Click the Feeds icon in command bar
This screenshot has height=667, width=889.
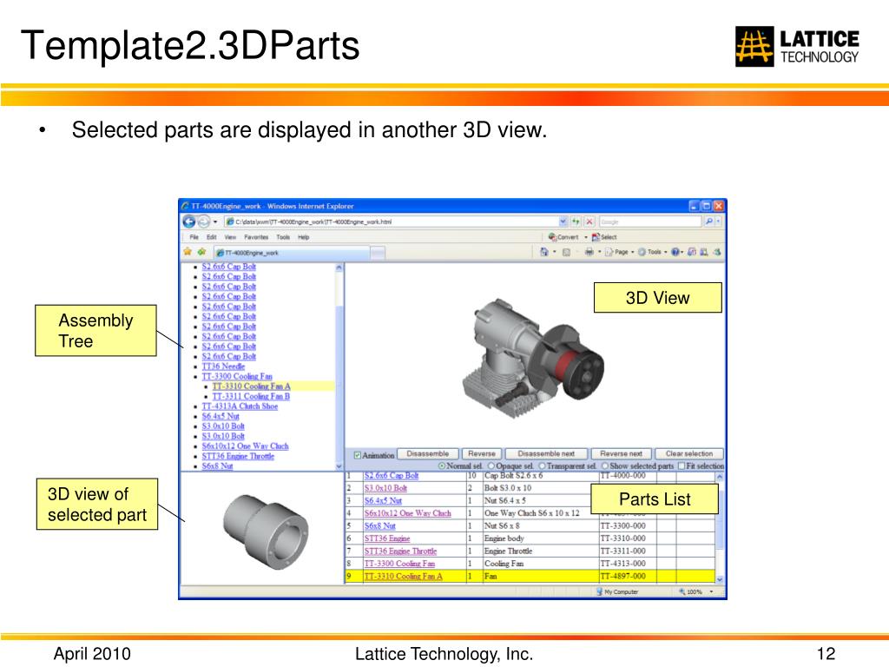tap(566, 252)
